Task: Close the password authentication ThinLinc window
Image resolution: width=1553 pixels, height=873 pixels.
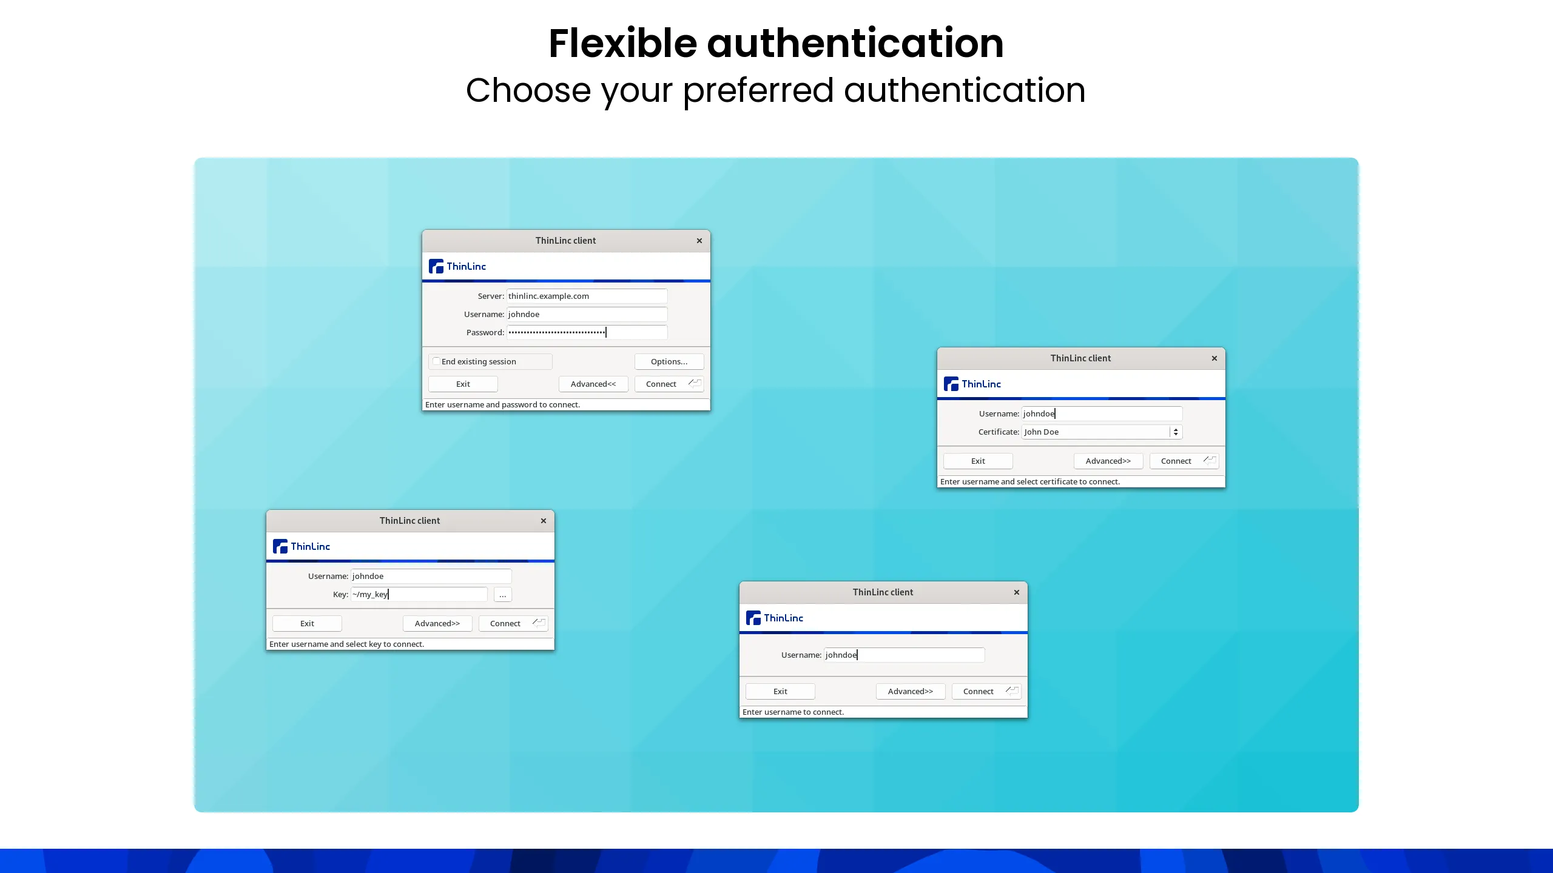Action: click(x=699, y=241)
